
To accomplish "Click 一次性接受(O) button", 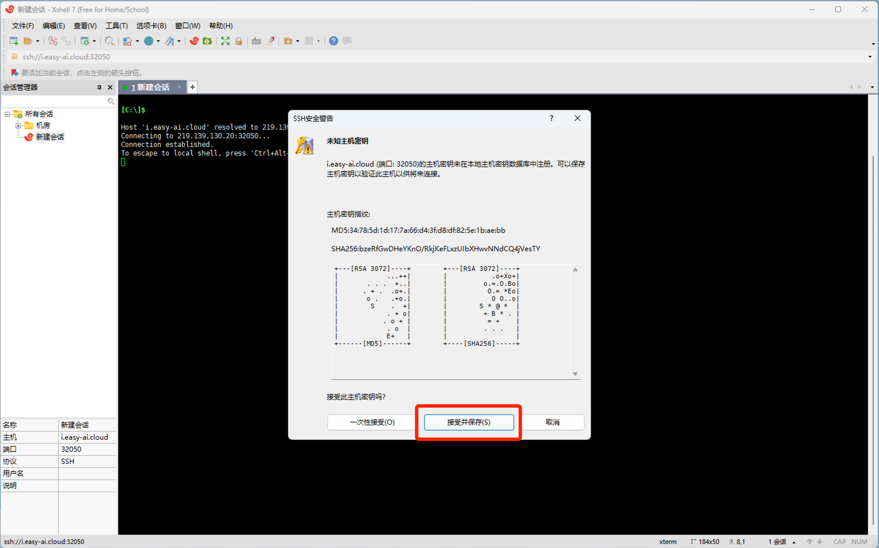I will (x=372, y=422).
